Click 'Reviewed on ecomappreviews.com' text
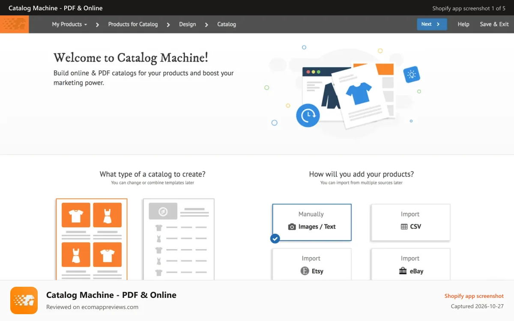Image resolution: width=514 pixels, height=321 pixels. point(92,307)
